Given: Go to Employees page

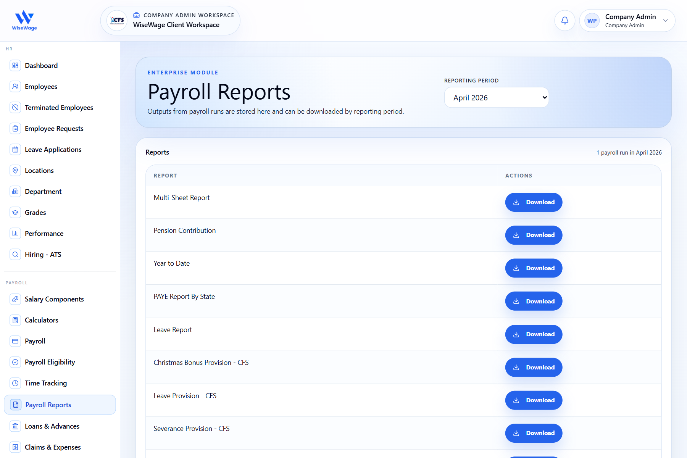Looking at the screenshot, I should coord(60,87).
